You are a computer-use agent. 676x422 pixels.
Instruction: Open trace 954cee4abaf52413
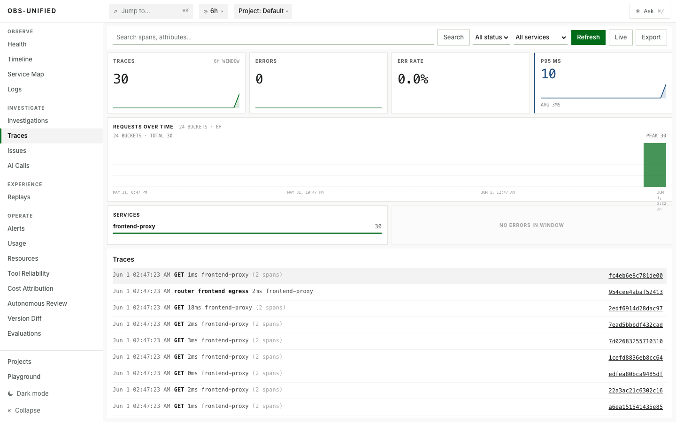click(636, 292)
